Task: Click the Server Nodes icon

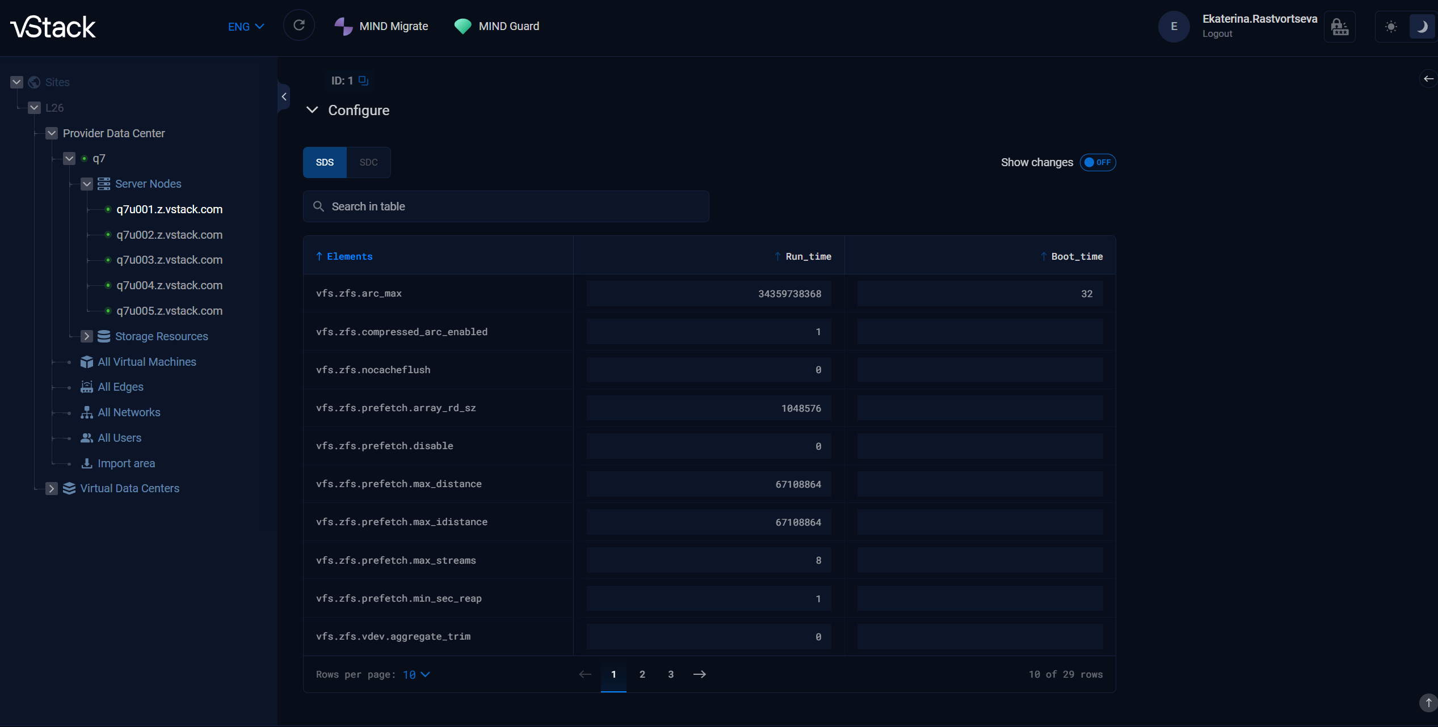Action: [104, 184]
